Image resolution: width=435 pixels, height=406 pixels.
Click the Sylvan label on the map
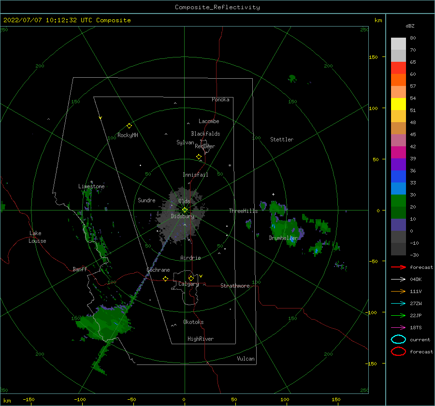tap(185, 142)
